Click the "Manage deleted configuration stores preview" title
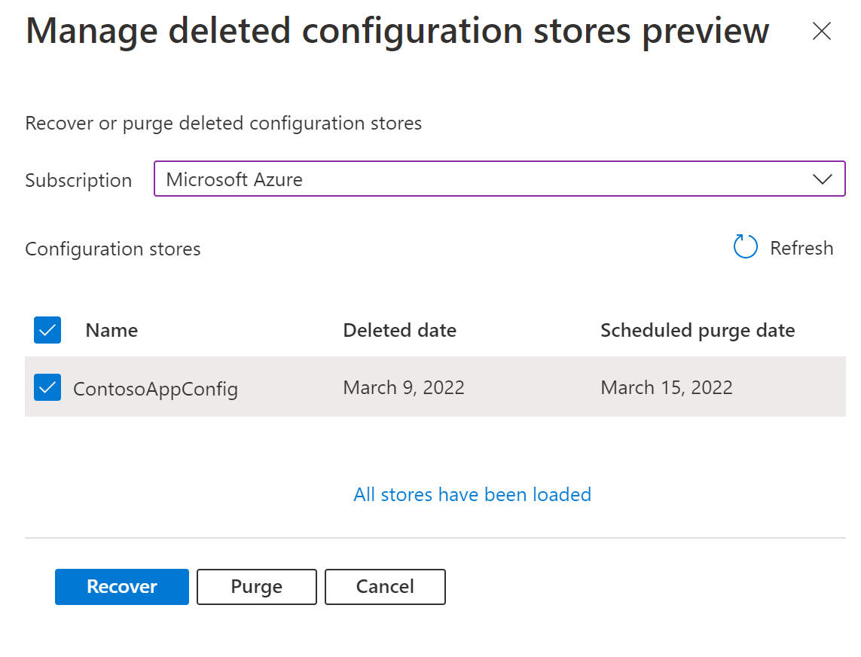The image size is (861, 657). pyautogui.click(x=397, y=31)
